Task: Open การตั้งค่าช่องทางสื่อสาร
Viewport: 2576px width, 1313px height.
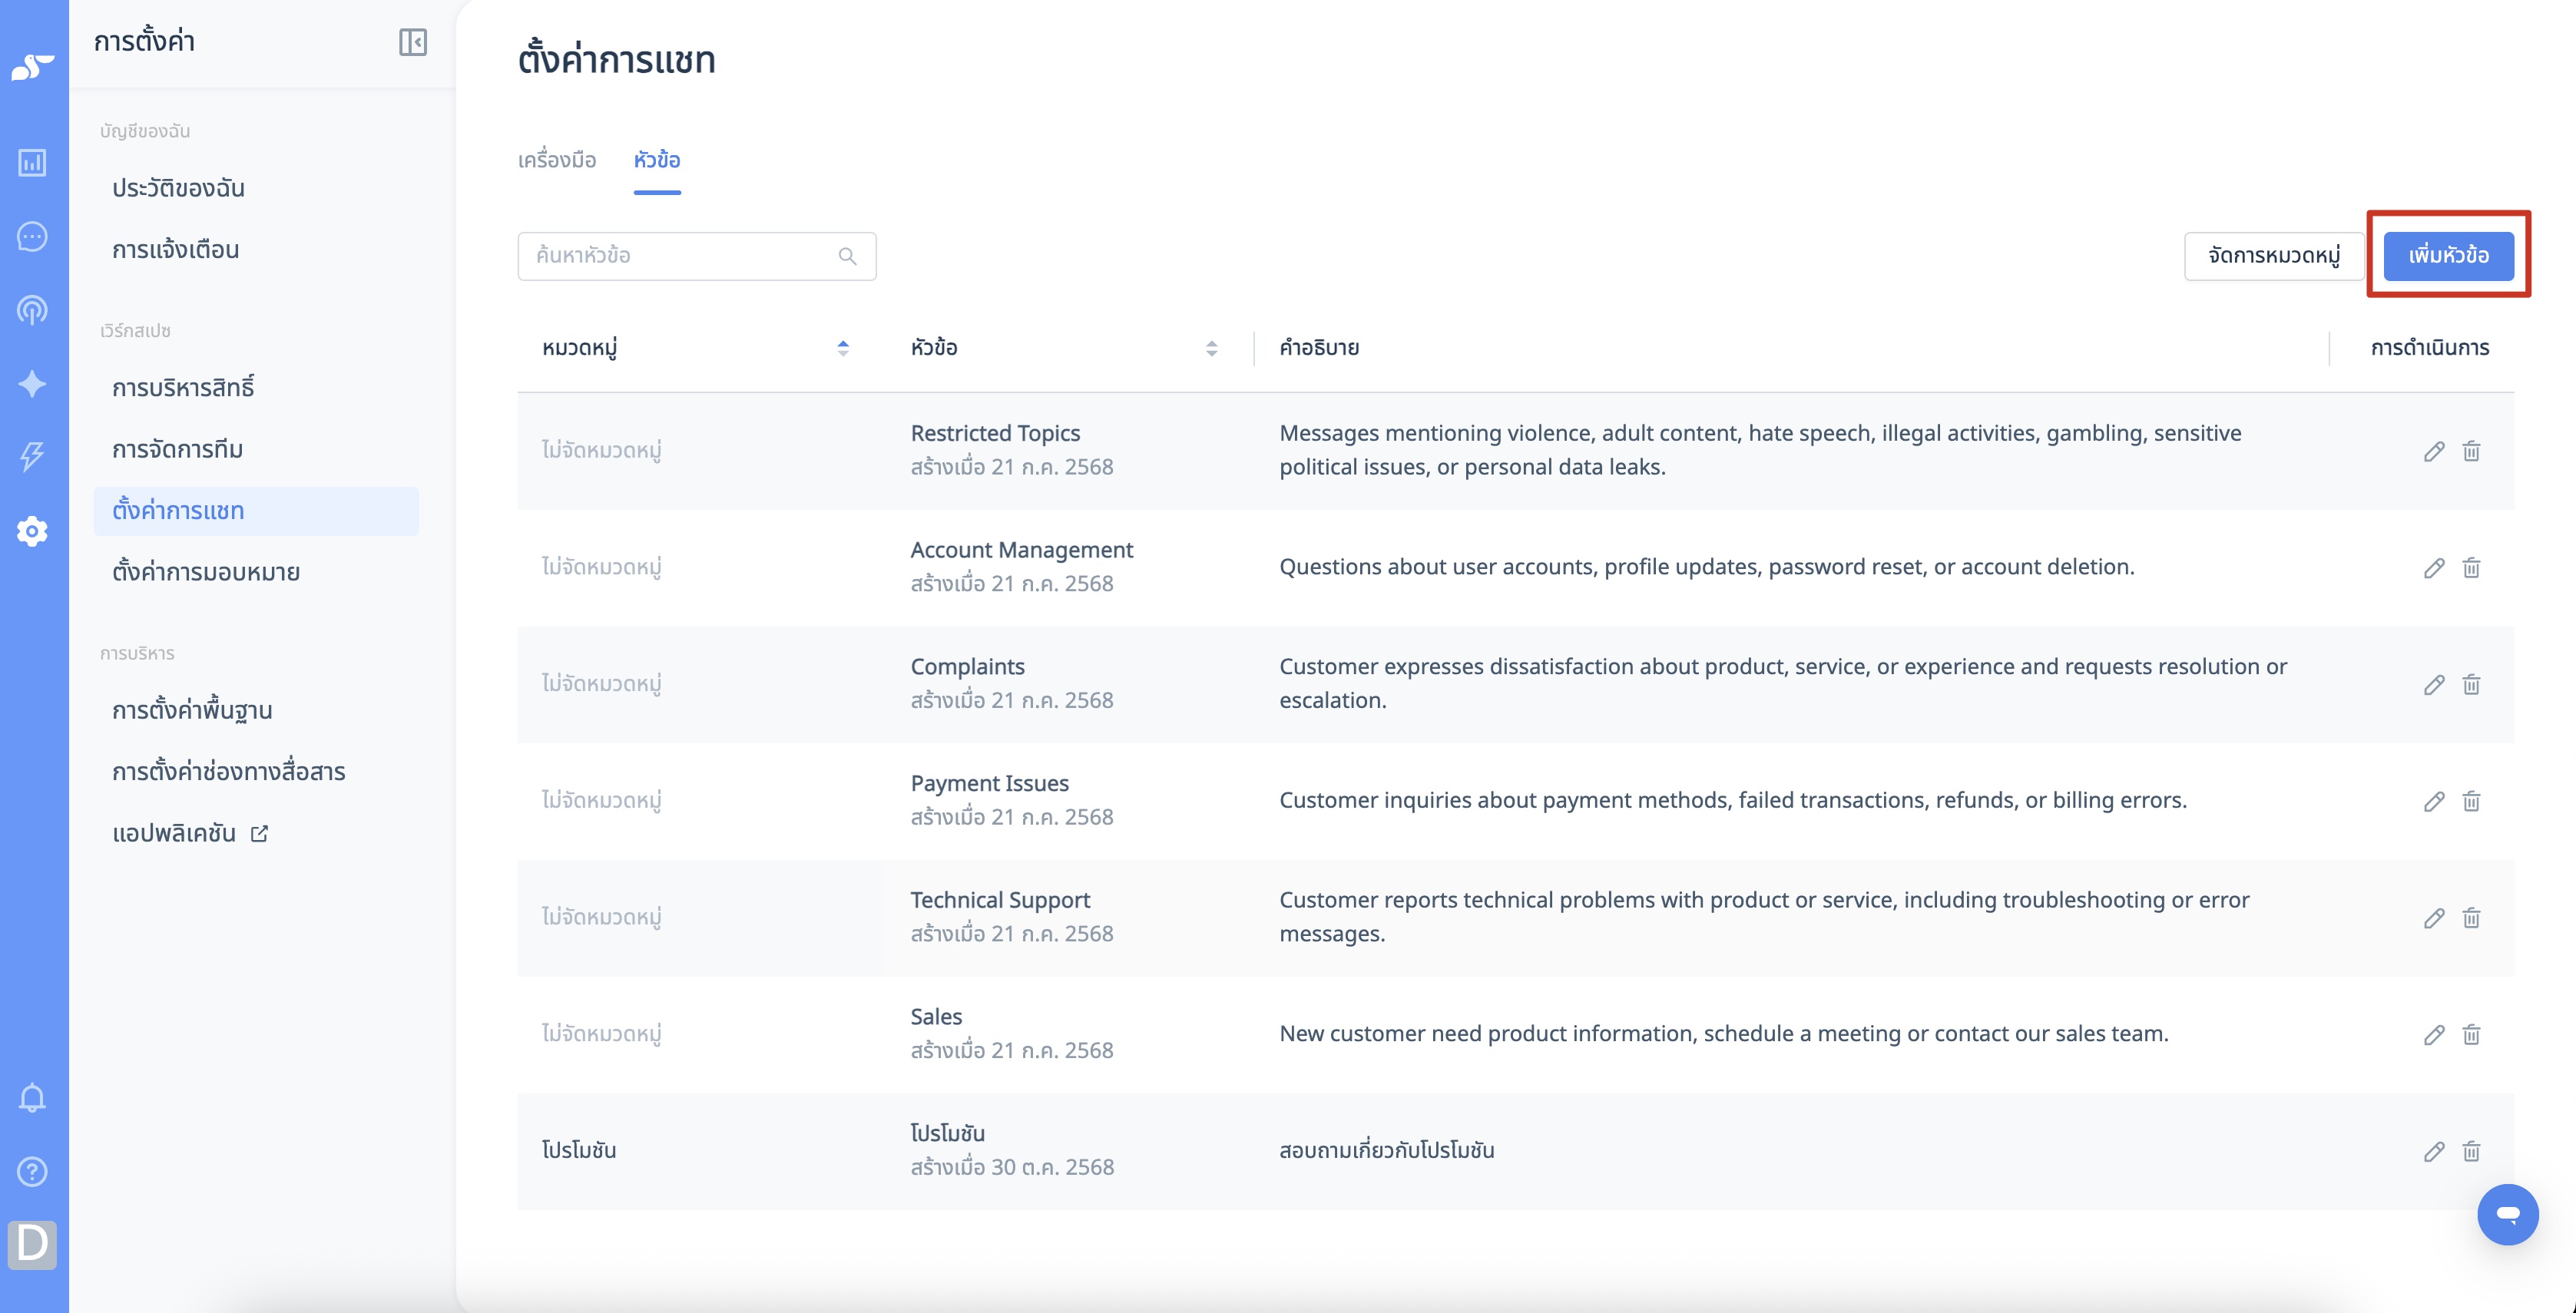Action: 229,772
